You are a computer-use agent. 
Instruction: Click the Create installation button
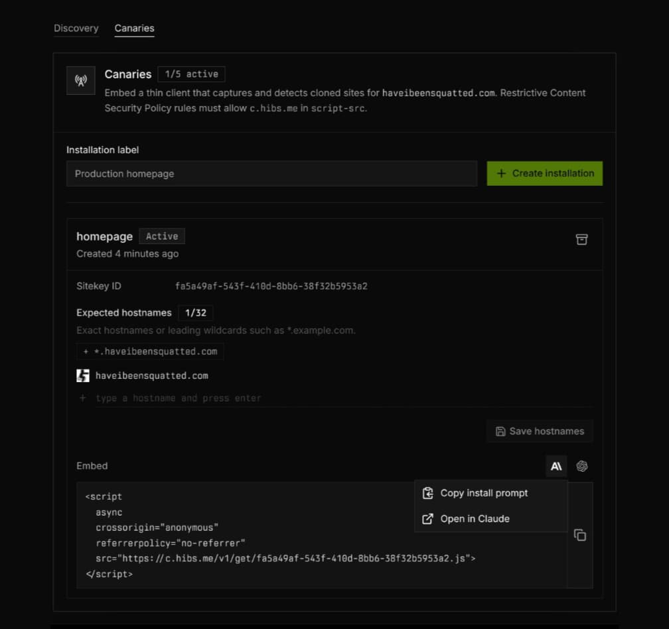click(x=544, y=174)
